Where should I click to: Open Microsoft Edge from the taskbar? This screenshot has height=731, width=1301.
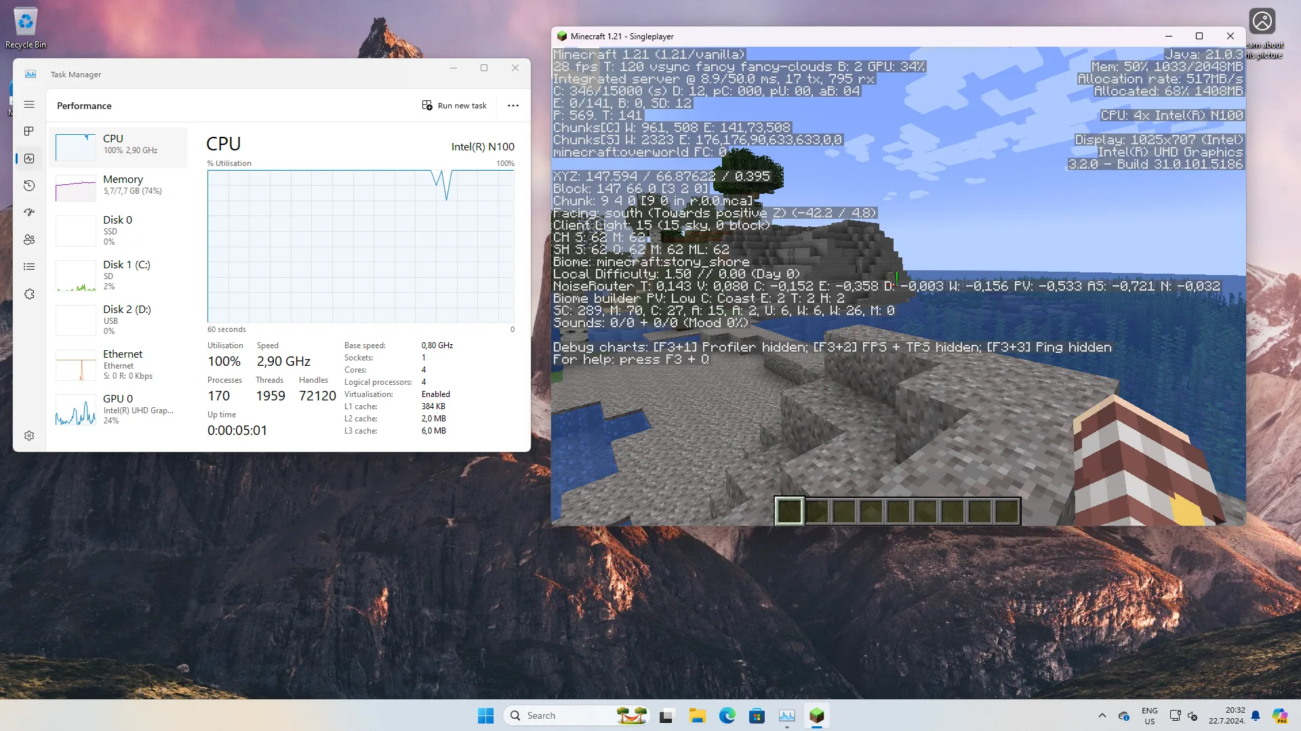(x=727, y=715)
